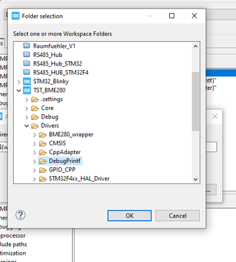The image size is (236, 262).
Task: Expand the Core folder node
Action: point(27,108)
